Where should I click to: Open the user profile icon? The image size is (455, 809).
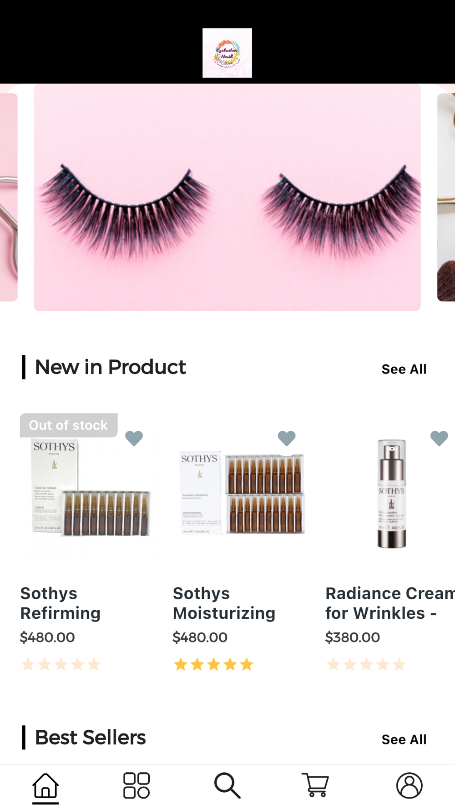point(409,785)
